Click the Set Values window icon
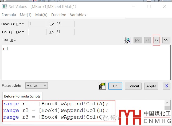Viewport: 172px width, 126px height. click(5, 6)
